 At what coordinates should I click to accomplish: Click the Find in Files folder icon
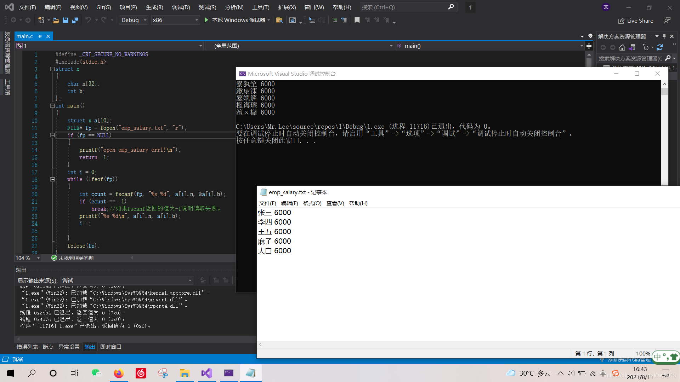click(x=279, y=20)
